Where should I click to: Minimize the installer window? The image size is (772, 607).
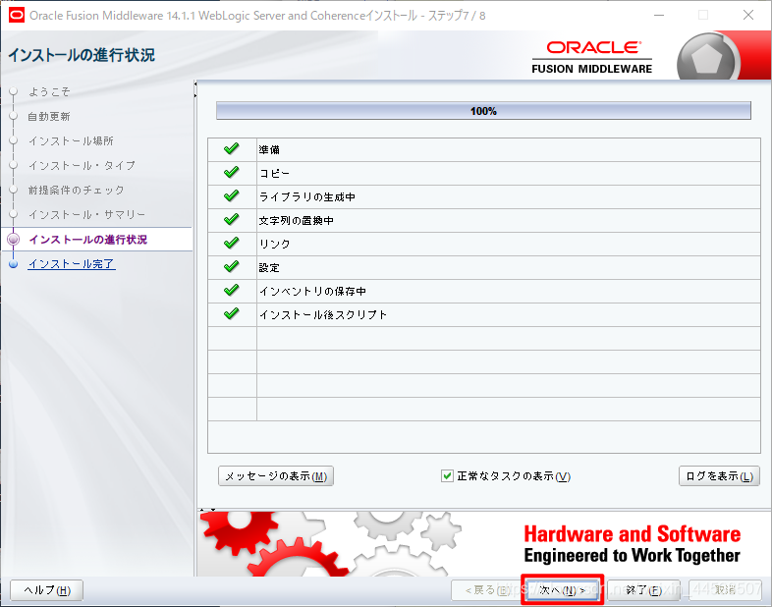pos(659,16)
